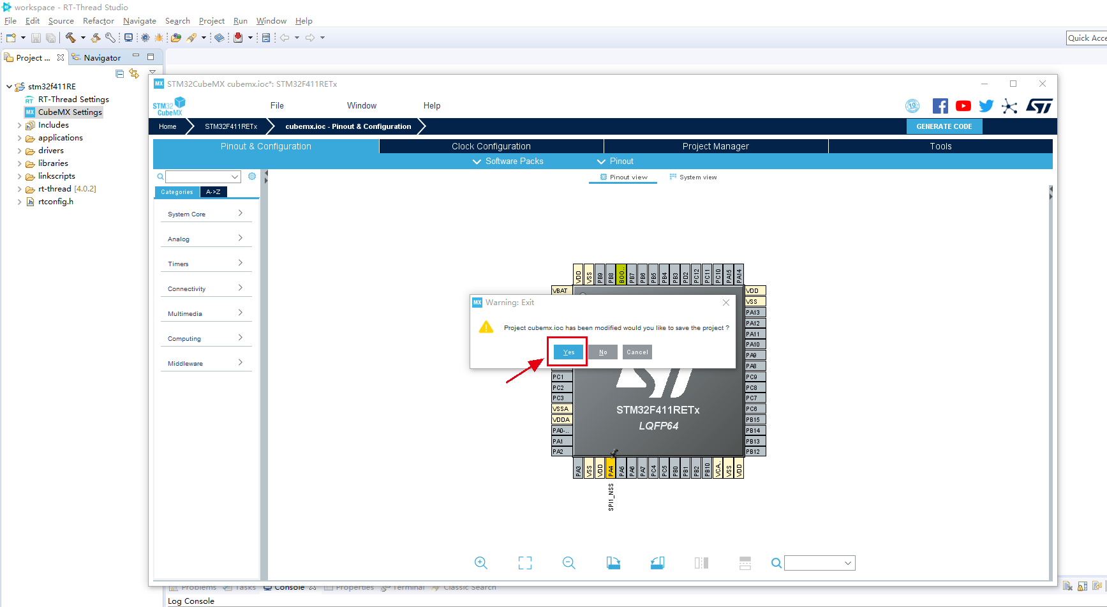Click Yes to save the project
The height and width of the screenshot is (607, 1107).
tap(568, 352)
